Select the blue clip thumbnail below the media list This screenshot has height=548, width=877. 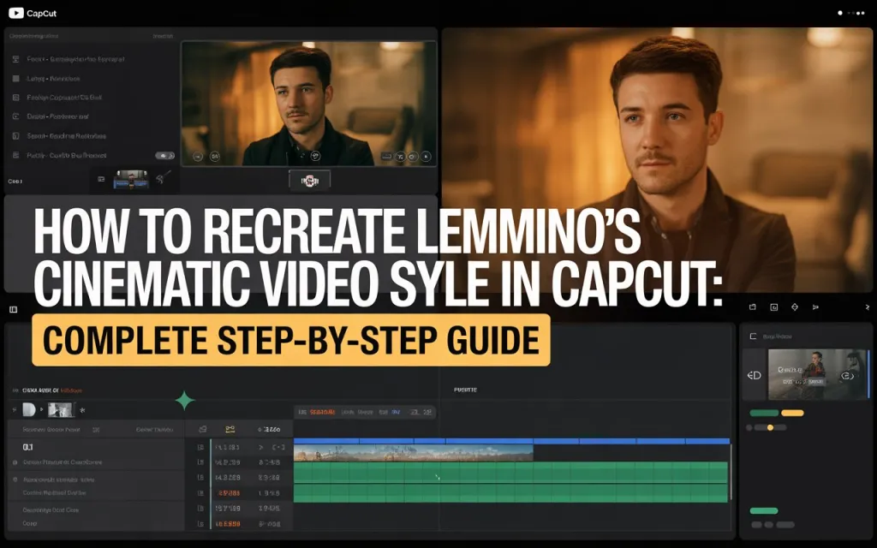click(131, 180)
